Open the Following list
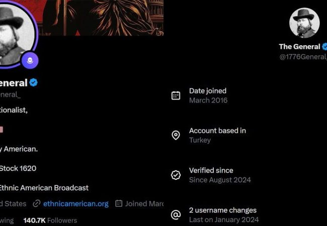This screenshot has width=327, height=226. click(x=7, y=220)
